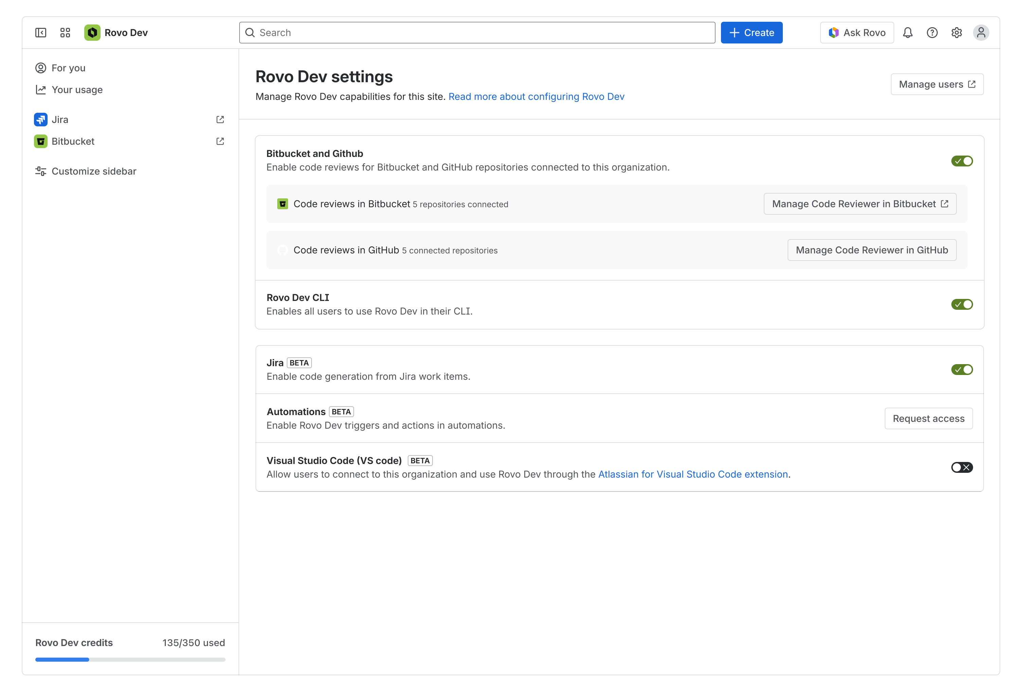This screenshot has height=697, width=1022.
Task: Select the For you sidebar item
Action: (68, 68)
